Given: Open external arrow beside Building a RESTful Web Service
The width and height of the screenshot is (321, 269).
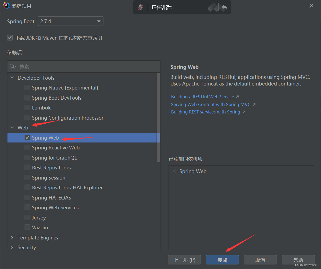Looking at the screenshot, I should coord(238,97).
